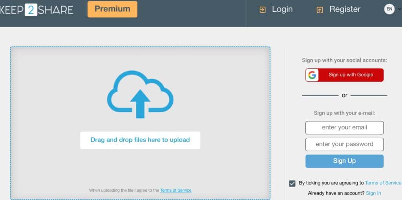
Task: Open Terms of Service link beside checkbox
Action: (x=383, y=183)
